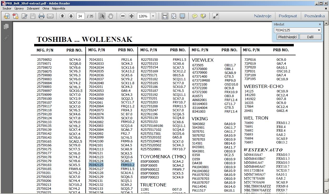
Task: Expand the zoom percentage dropdown arrow
Action: 153,16
